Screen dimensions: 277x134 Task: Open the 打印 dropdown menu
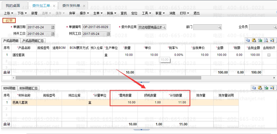[x=184, y=13]
